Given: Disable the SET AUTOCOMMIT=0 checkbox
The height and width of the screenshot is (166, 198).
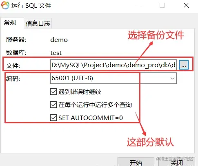Looking at the screenshot, I should tap(53, 118).
